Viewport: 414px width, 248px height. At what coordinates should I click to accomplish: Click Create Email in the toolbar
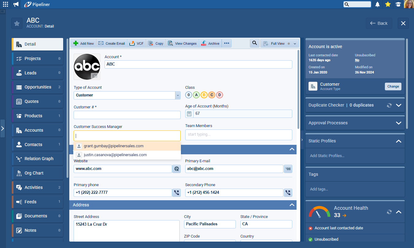coord(112,43)
